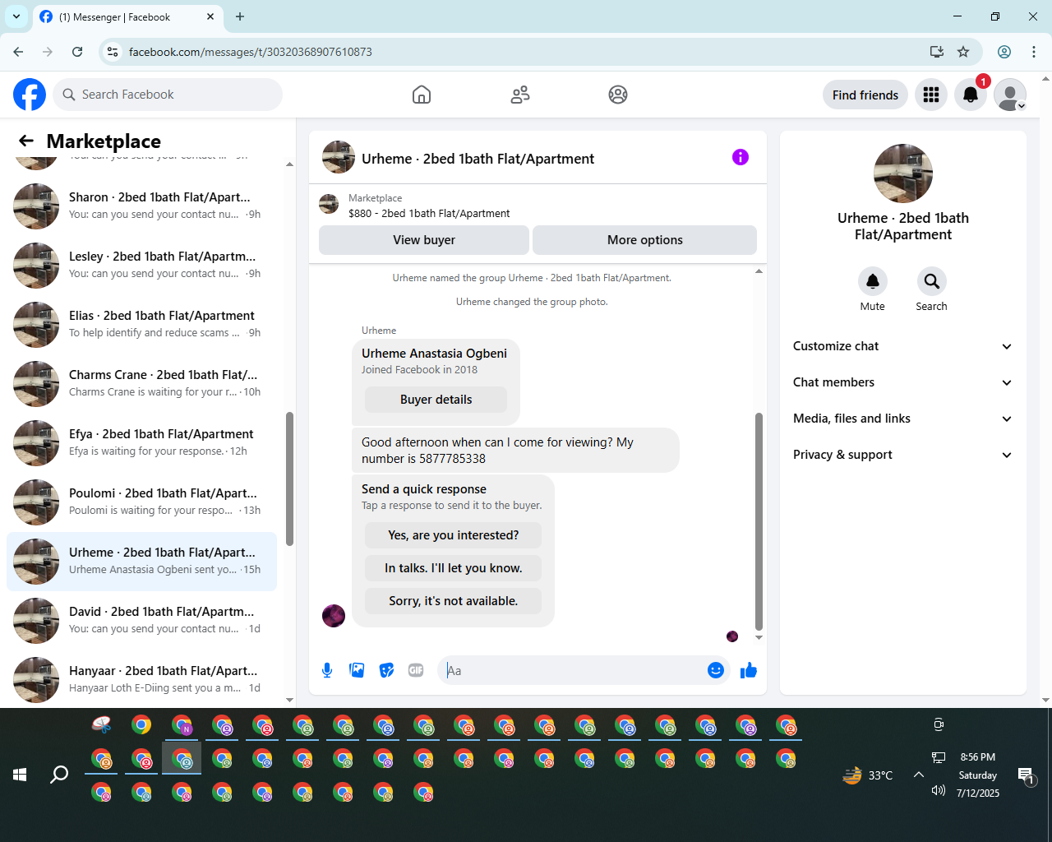Open Poulomi 2bed 1bath conversation
The image size is (1052, 842).
click(x=141, y=502)
